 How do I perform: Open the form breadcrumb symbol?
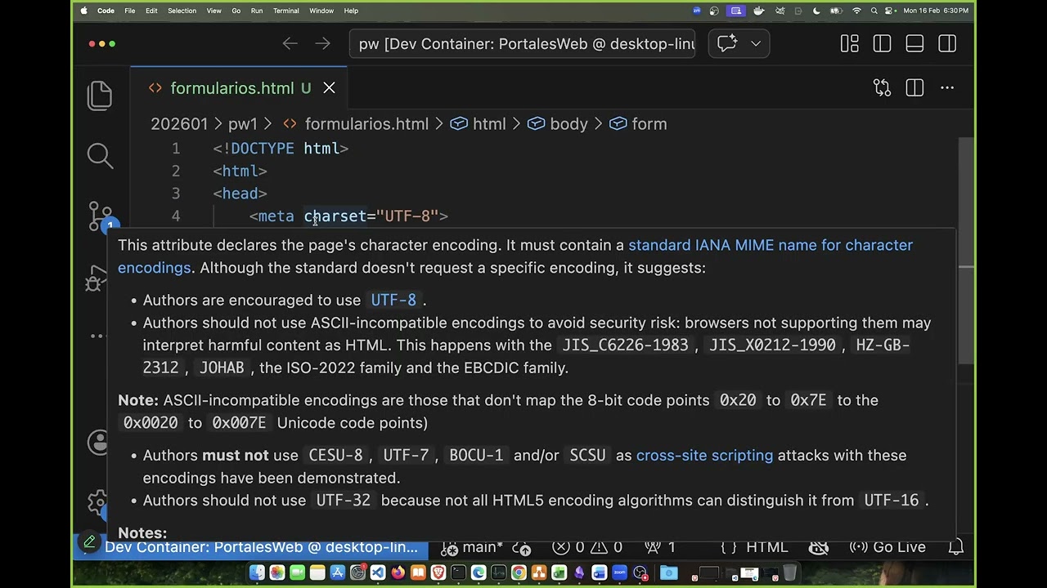pos(639,124)
